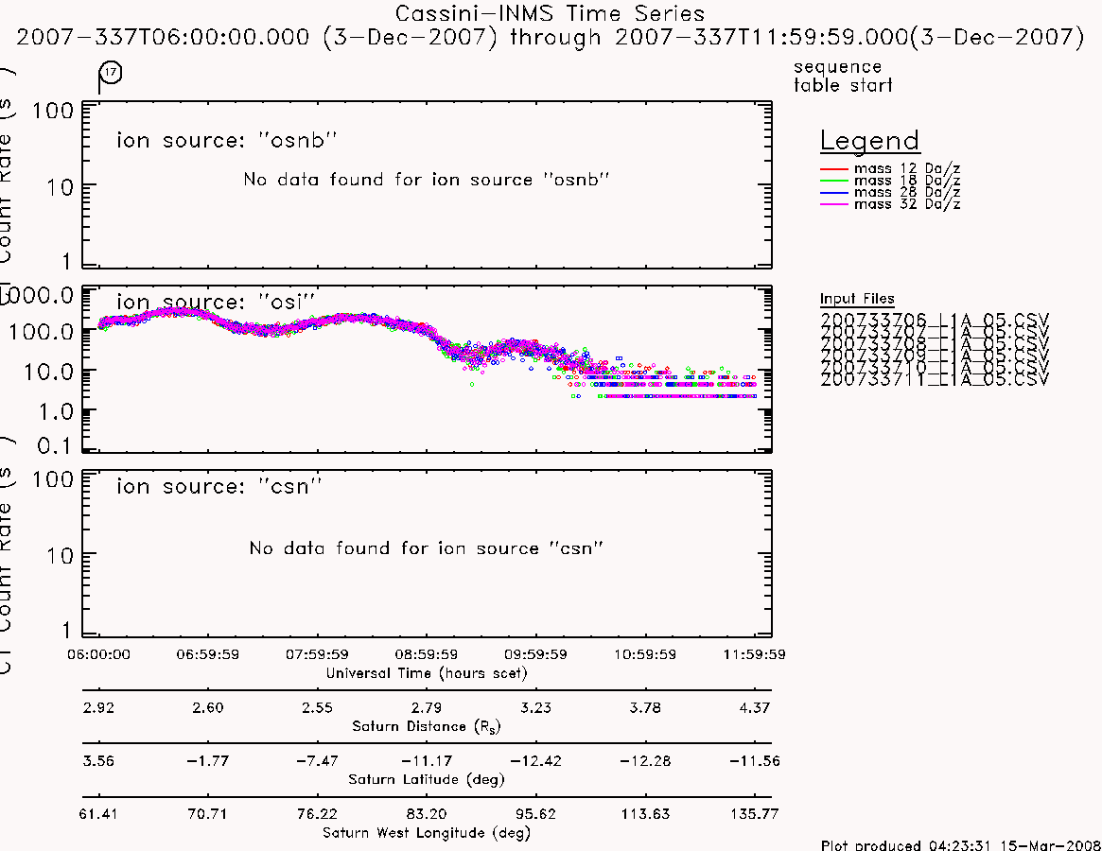This screenshot has width=1102, height=851.
Task: Click the West Longitude value 61.41
Action: [x=98, y=814]
